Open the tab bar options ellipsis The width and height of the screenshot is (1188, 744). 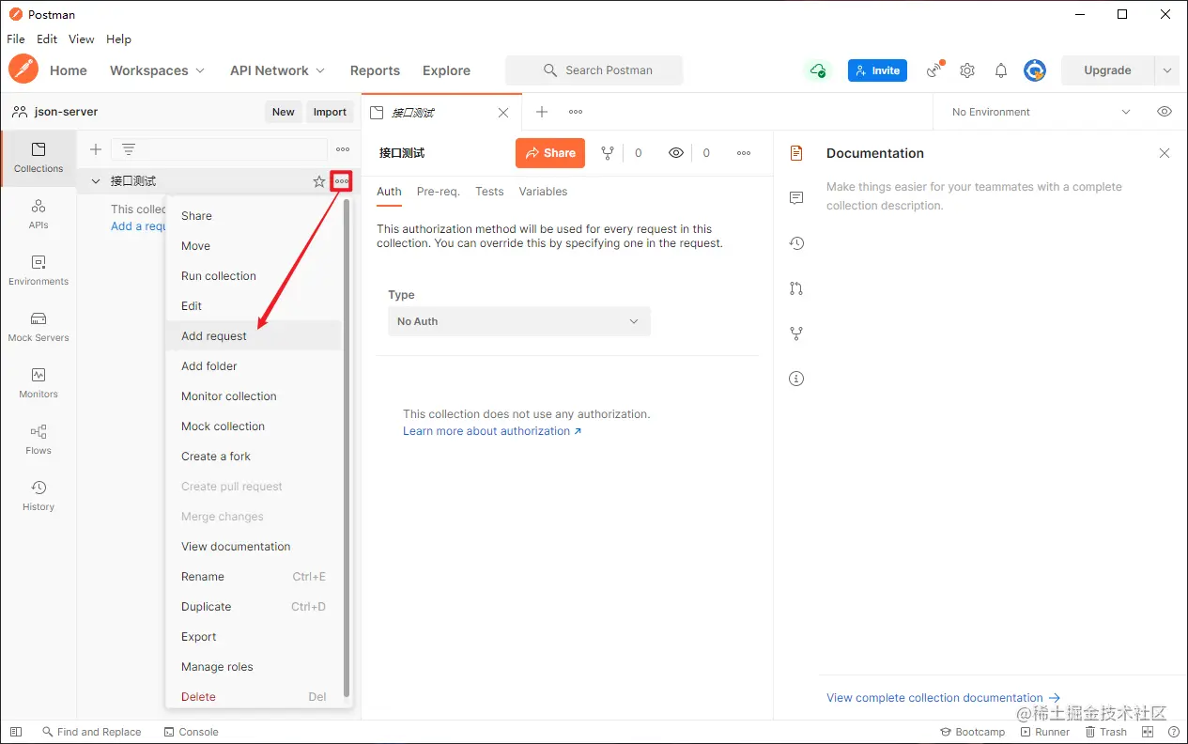point(576,112)
